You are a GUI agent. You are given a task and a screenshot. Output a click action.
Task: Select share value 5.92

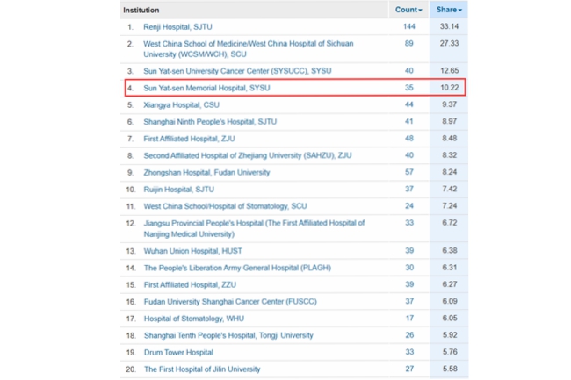450,335
